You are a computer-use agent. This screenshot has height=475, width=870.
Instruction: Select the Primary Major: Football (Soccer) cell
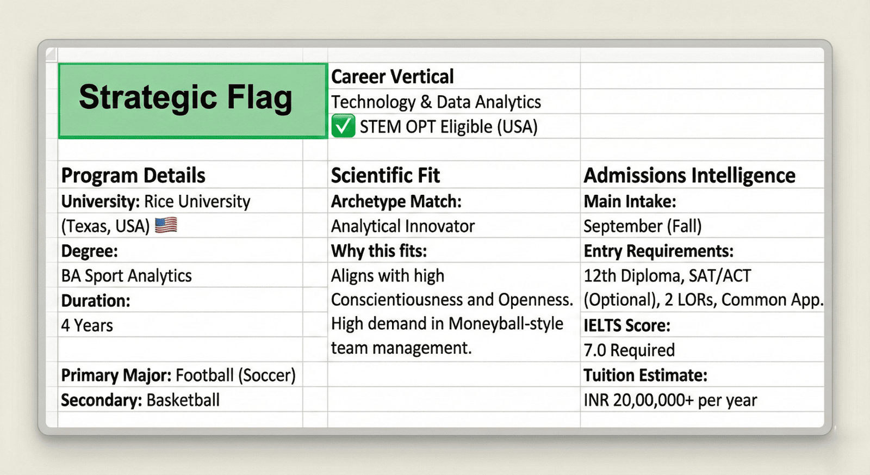pos(178,375)
